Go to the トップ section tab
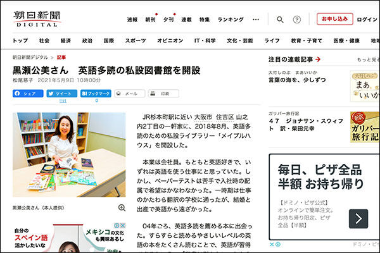The height and width of the screenshot is (253, 380). (x=20, y=40)
